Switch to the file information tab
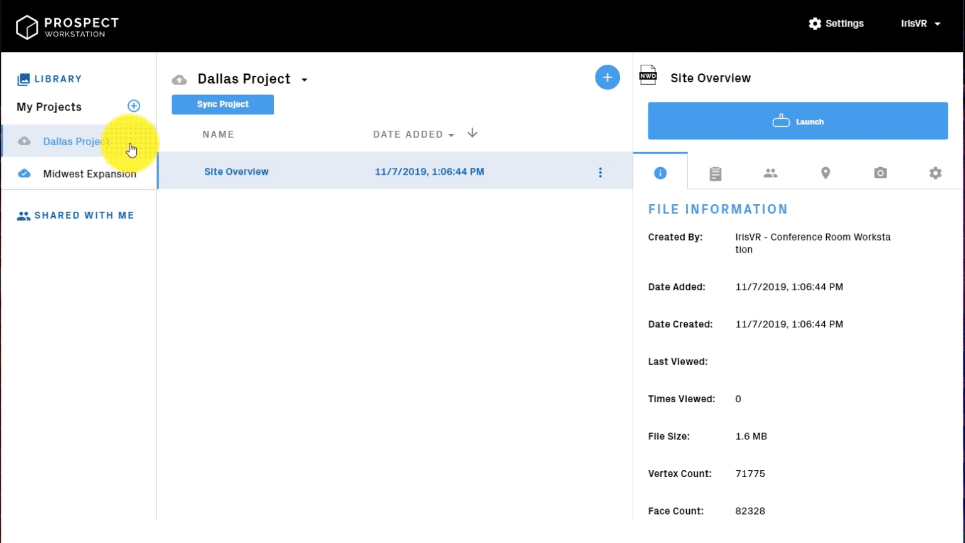 (660, 173)
